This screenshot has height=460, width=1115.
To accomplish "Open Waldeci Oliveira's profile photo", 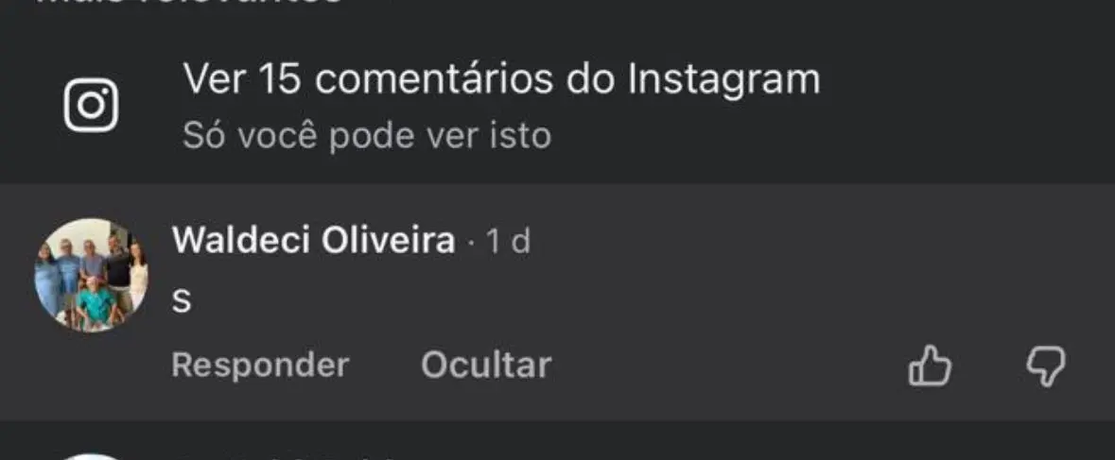I will click(91, 275).
